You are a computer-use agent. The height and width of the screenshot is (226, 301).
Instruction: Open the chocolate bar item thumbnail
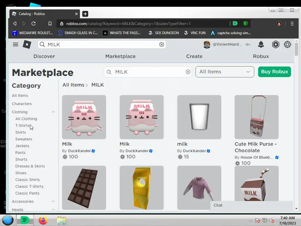coord(84,188)
